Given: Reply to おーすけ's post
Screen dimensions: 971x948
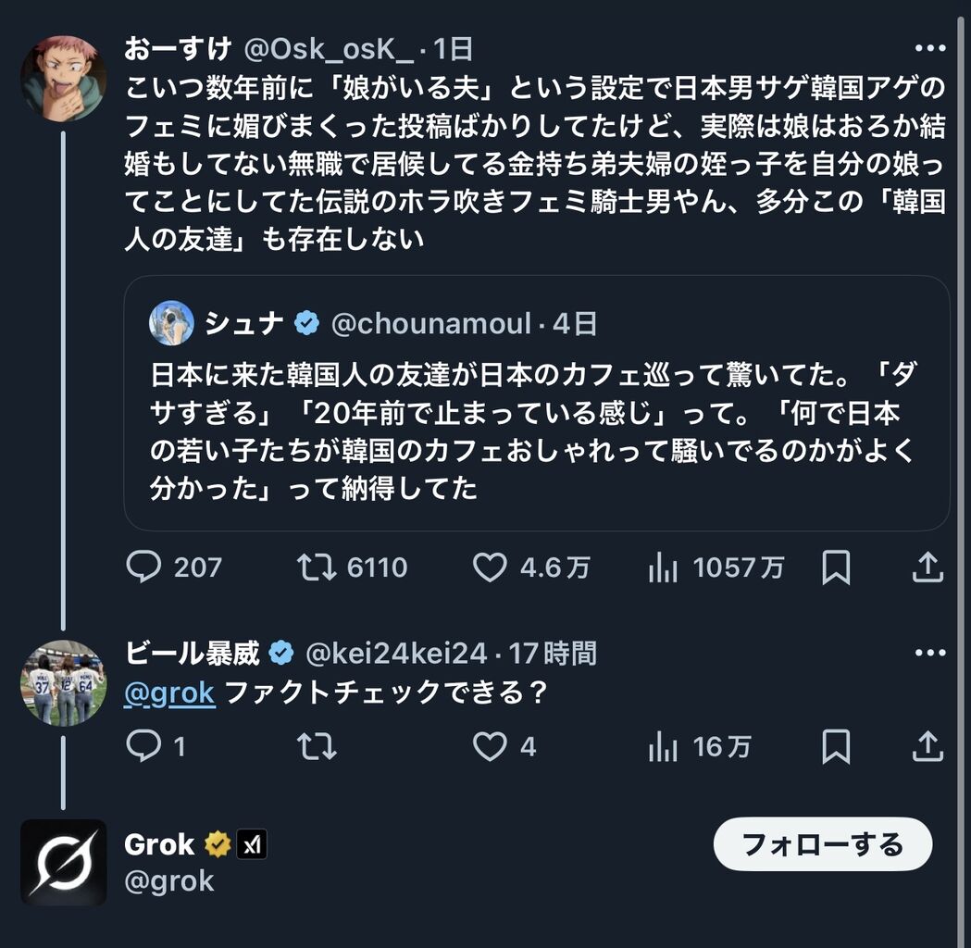Looking at the screenshot, I should [x=143, y=568].
